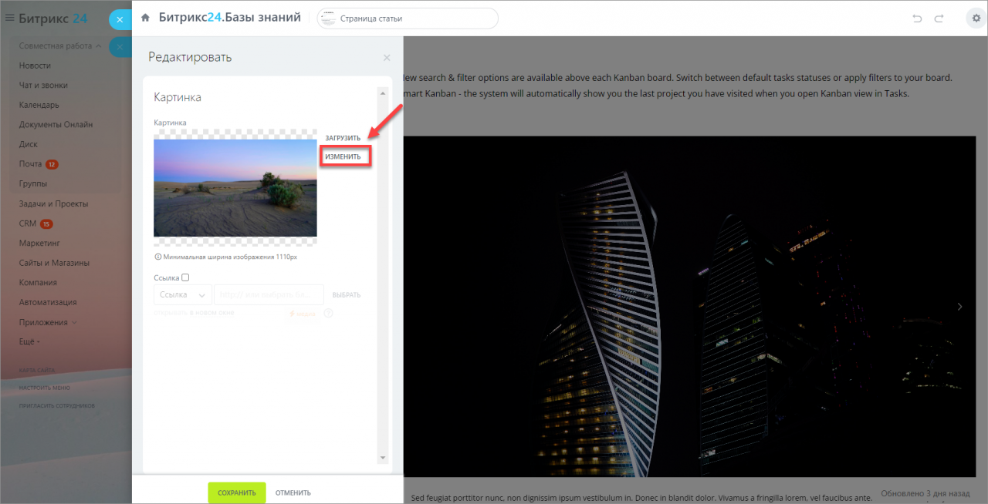Screen dimensions: 988x504
Task: Open the Страница статьи page selector
Action: [x=408, y=18]
